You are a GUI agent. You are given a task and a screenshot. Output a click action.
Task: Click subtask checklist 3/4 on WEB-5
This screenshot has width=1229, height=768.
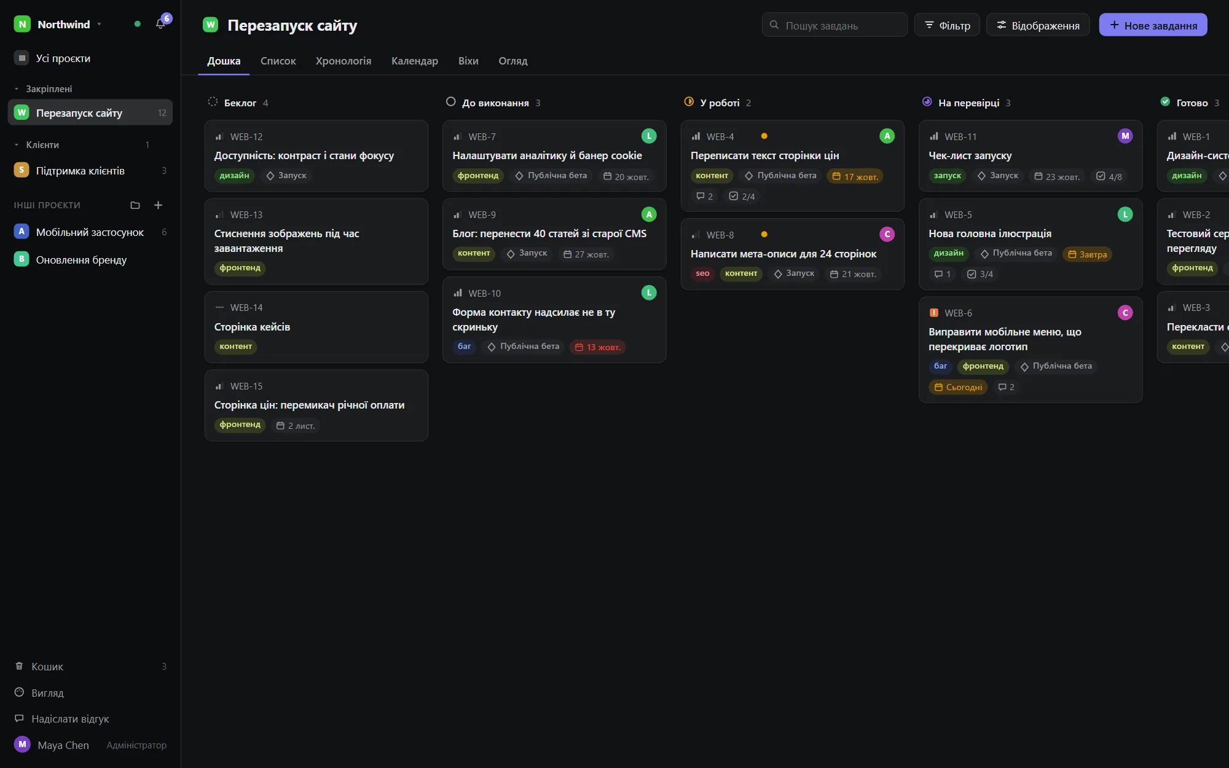[980, 274]
